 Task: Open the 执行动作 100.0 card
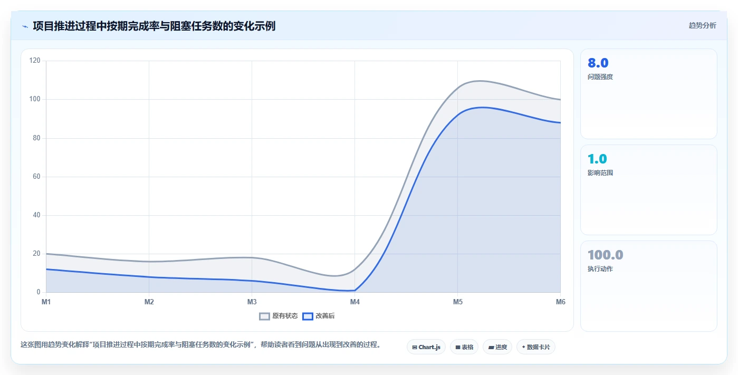pyautogui.click(x=649, y=286)
